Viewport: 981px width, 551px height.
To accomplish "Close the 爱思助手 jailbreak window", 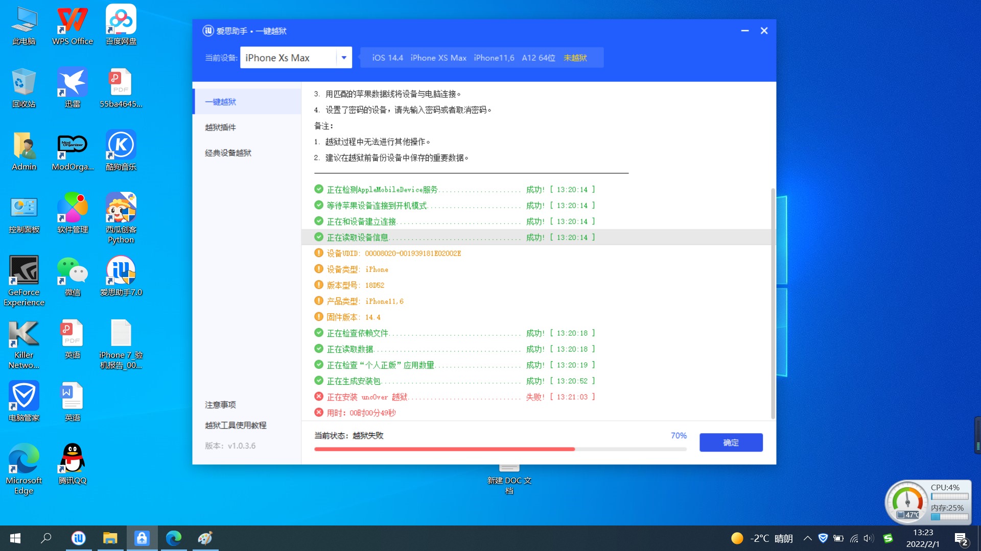I will click(x=764, y=31).
